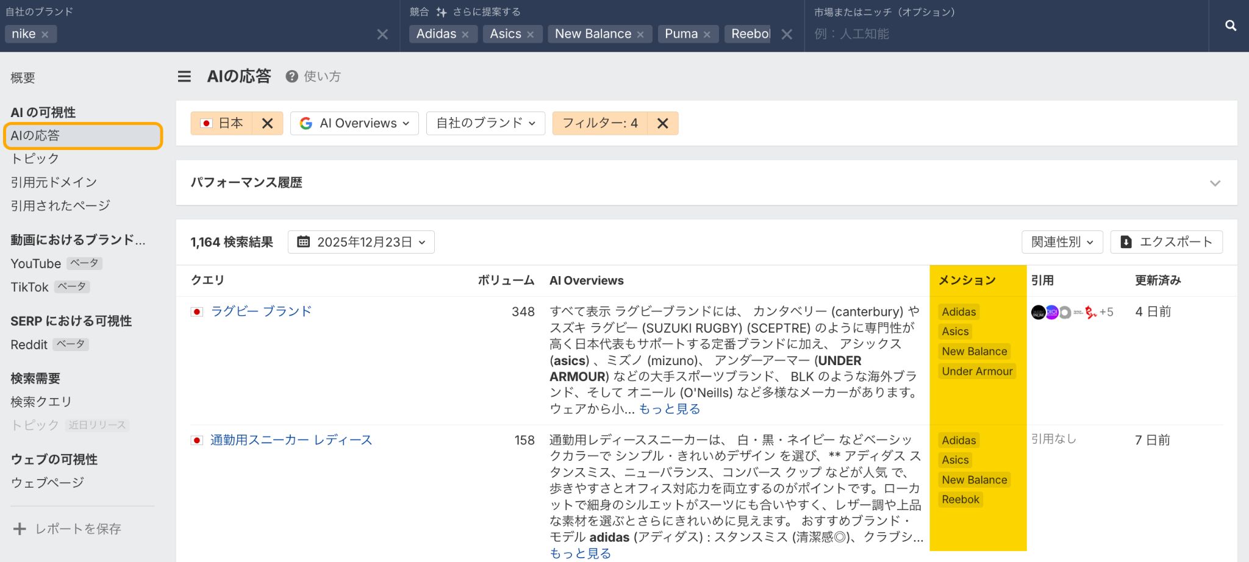1249x562 pixels.
Task: Clear the 日本 country filter
Action: click(x=267, y=124)
